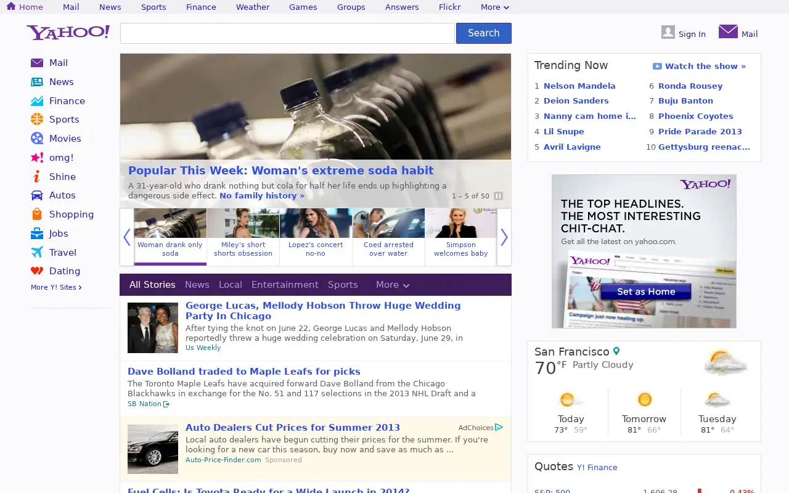Open the News icon in left sidebar
The width and height of the screenshot is (789, 493).
tap(37, 82)
